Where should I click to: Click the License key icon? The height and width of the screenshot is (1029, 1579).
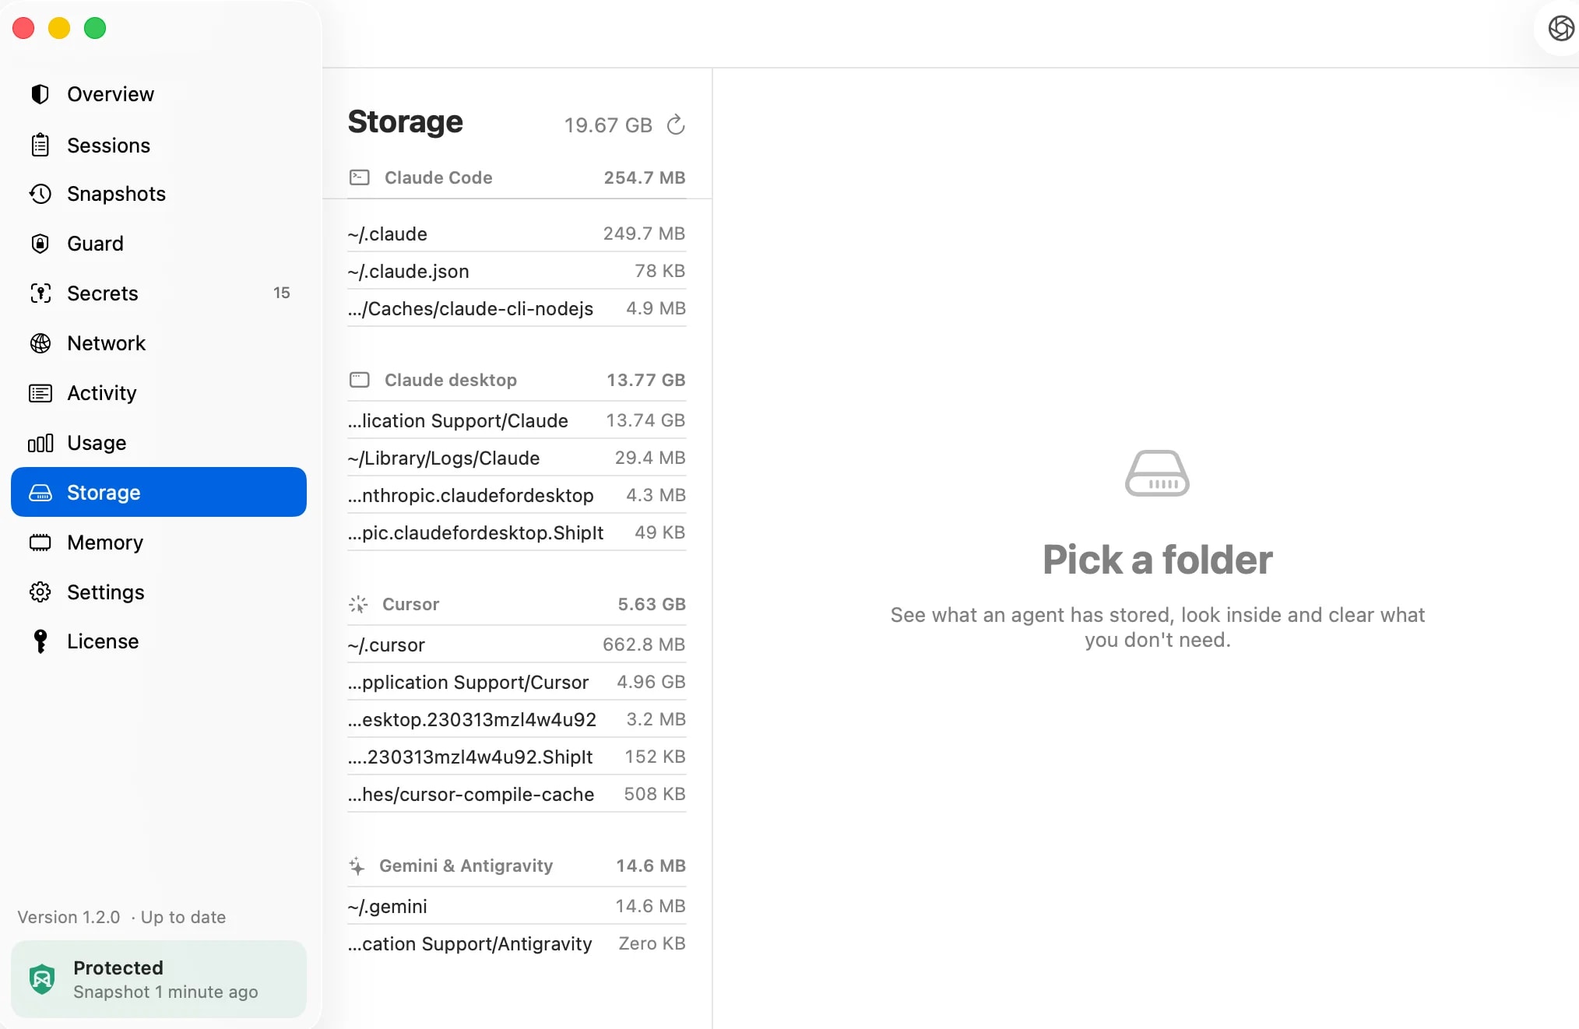[40, 641]
